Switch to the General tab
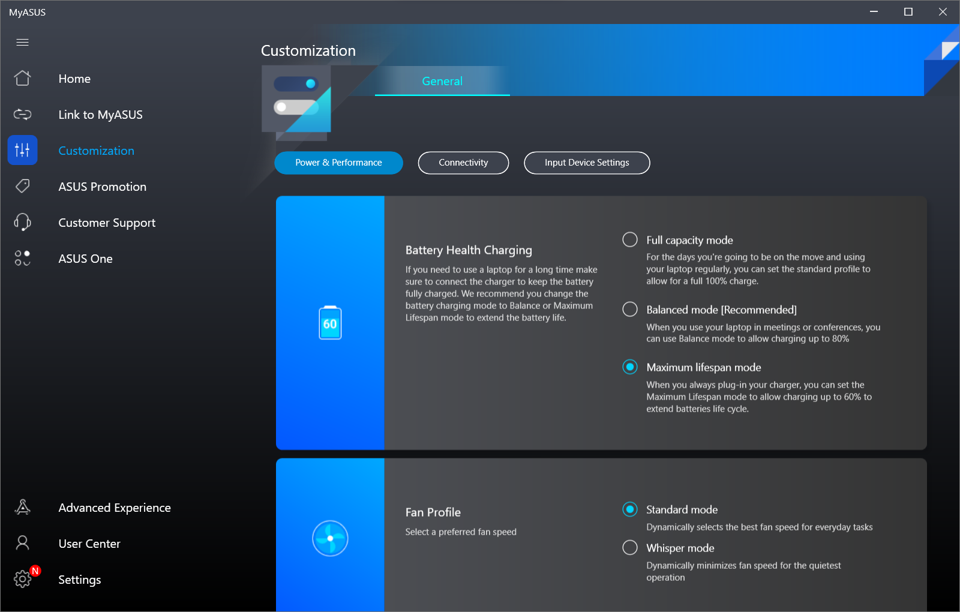Viewport: 960px width, 612px height. click(442, 81)
